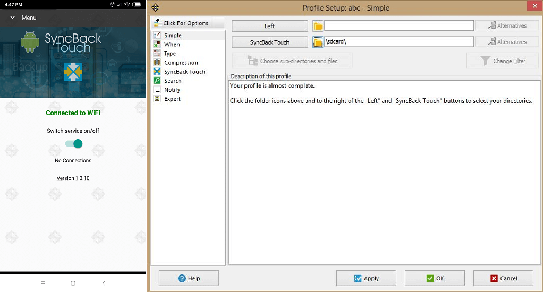
Task: Tap the Menu label in phone app
Action: (x=29, y=18)
